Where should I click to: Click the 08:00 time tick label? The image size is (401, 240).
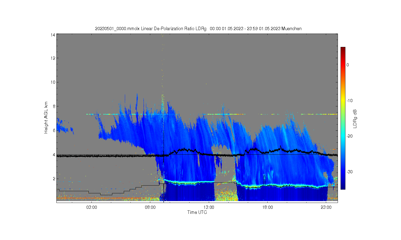pos(150,207)
